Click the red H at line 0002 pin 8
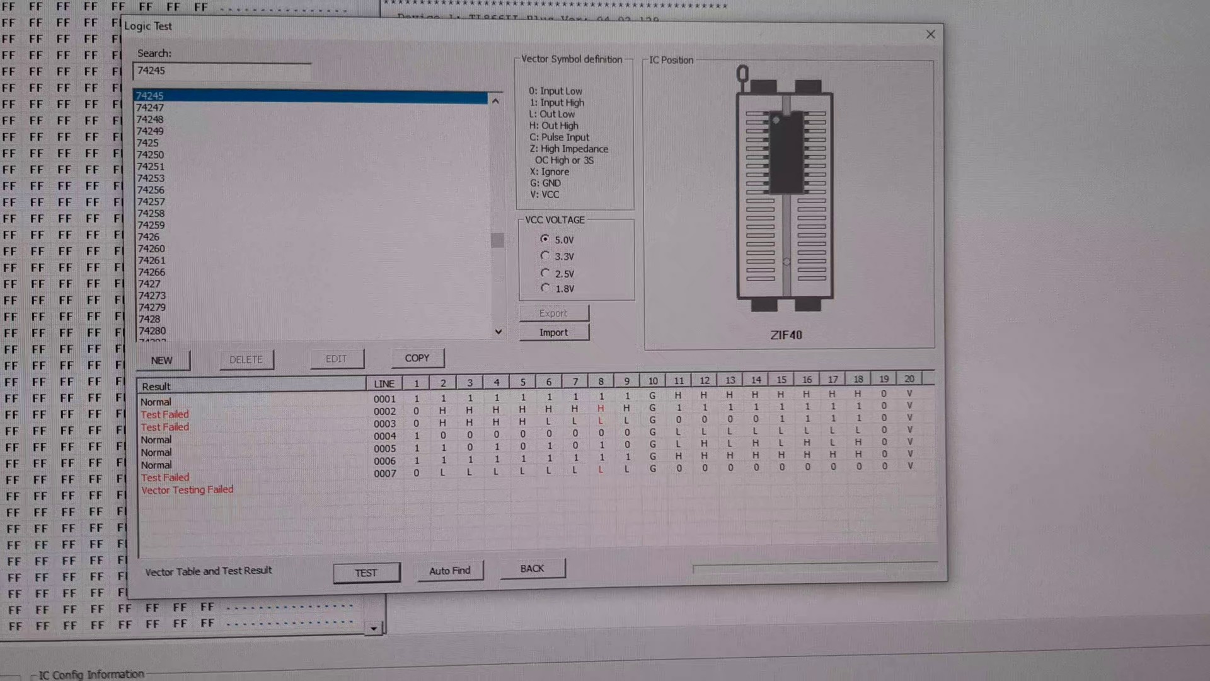The height and width of the screenshot is (681, 1210). pos(601,409)
